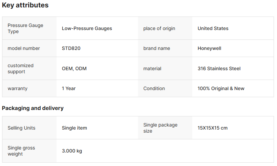Select the STD820 model value
This screenshot has width=277, height=166.
(71, 48)
